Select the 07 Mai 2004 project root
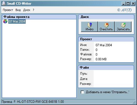This screenshot has height=105, width=137. coord(17,21)
